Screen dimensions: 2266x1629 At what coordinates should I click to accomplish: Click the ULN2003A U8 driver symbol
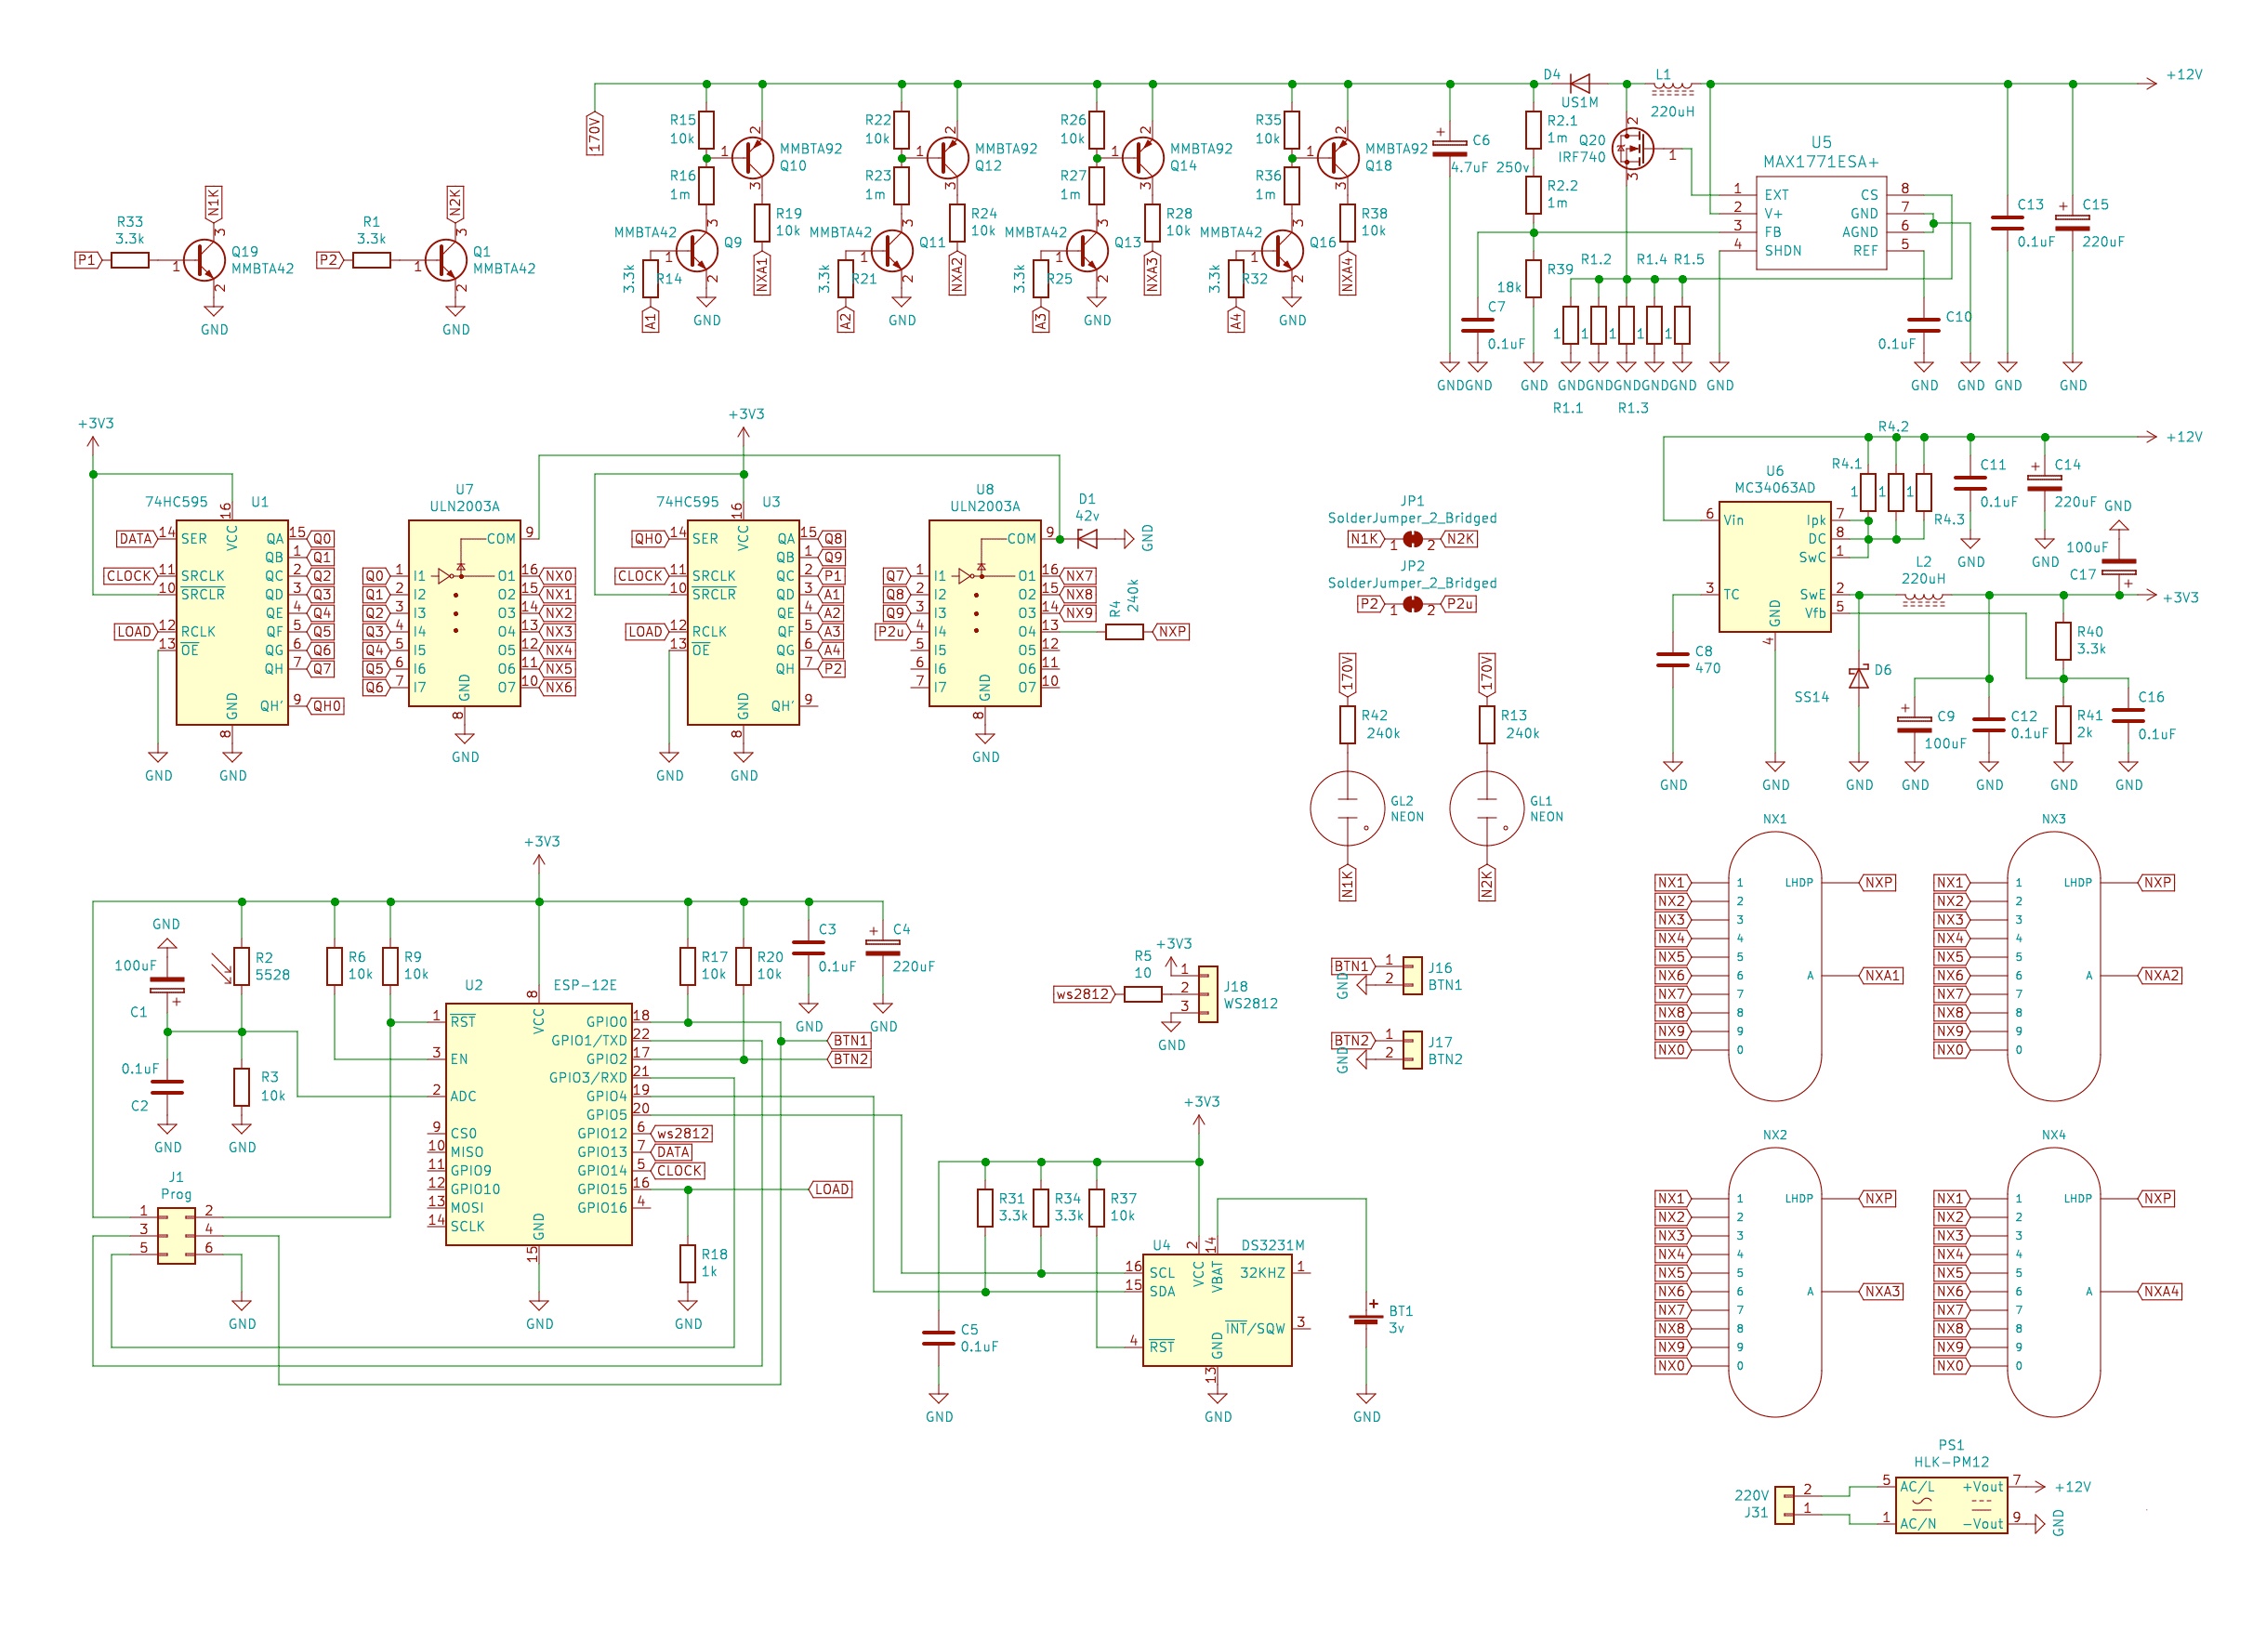985,613
